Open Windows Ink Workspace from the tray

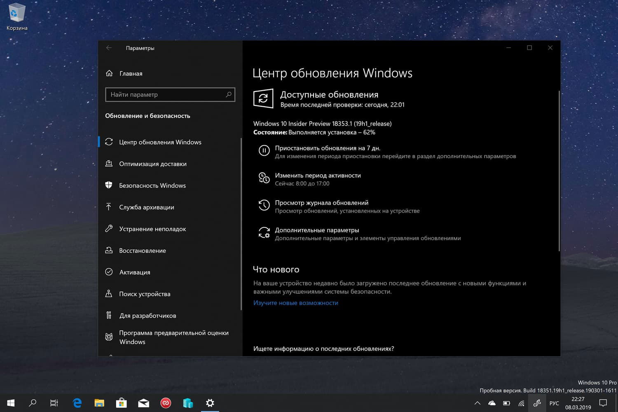pos(537,403)
